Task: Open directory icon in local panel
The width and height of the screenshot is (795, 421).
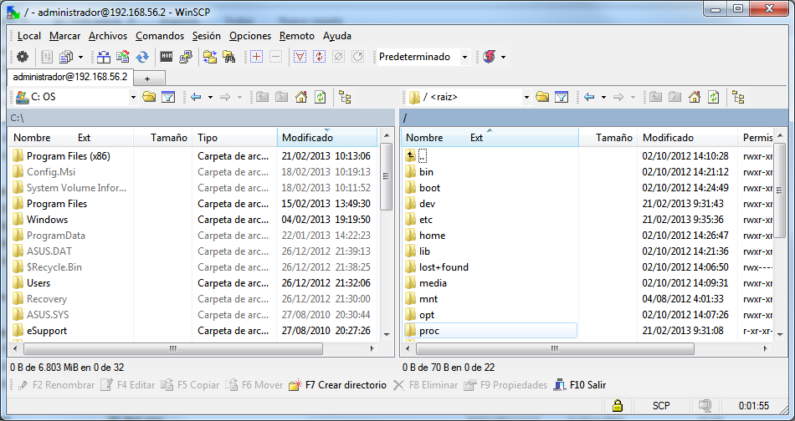Action: [149, 97]
